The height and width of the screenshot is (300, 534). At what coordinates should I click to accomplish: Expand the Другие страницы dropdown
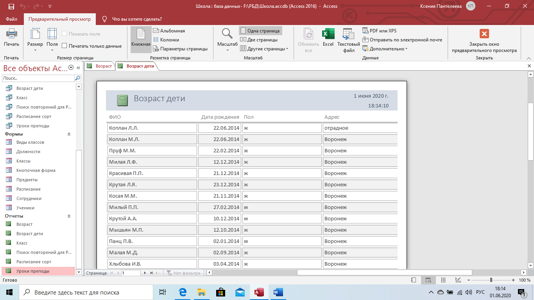[x=264, y=49]
